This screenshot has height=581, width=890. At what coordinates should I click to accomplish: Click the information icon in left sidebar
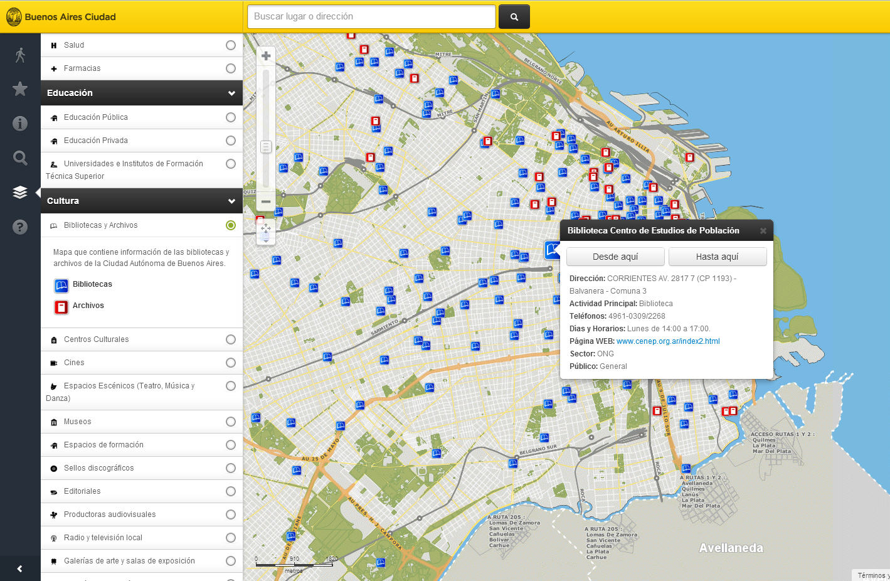click(x=20, y=123)
